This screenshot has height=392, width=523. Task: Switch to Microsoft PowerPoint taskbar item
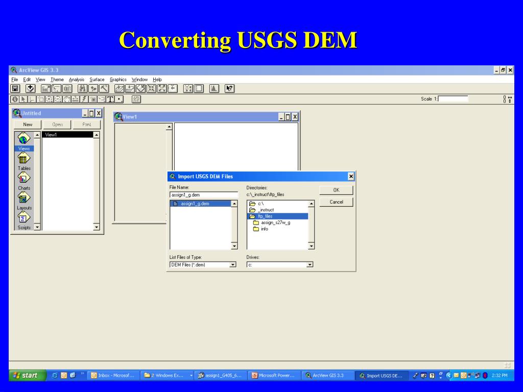coord(274,375)
